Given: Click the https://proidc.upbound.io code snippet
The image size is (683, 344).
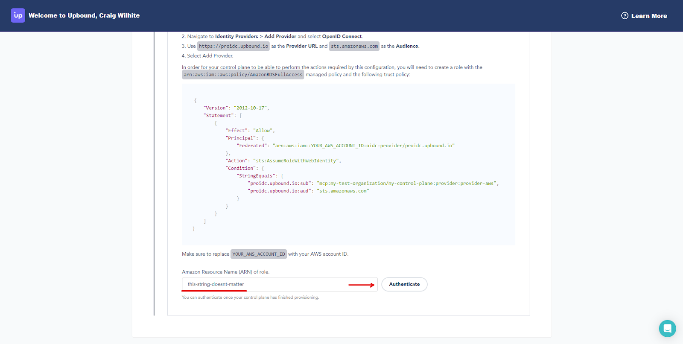Looking at the screenshot, I should 234,46.
